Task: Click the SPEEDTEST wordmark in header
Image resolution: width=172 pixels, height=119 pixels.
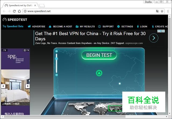Action: coord(17,20)
